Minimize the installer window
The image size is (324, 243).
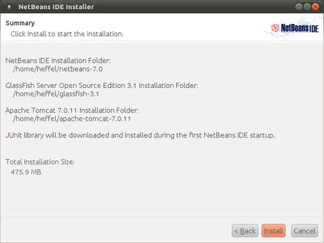coord(299,6)
